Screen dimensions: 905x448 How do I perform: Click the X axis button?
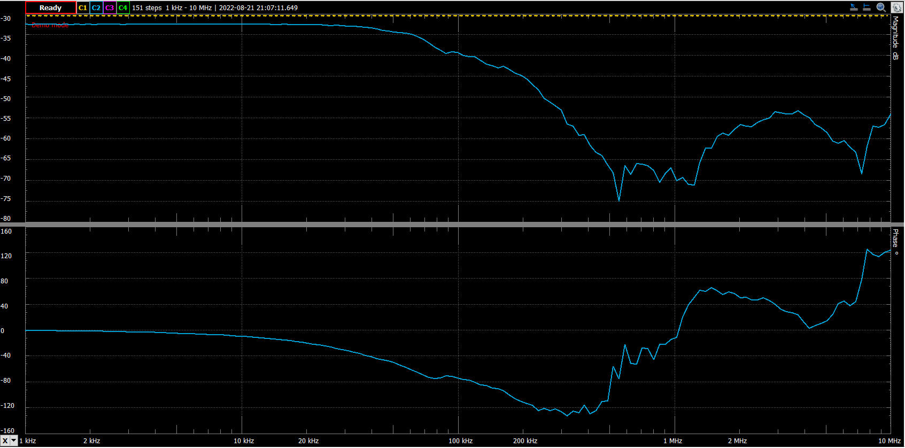point(5,441)
